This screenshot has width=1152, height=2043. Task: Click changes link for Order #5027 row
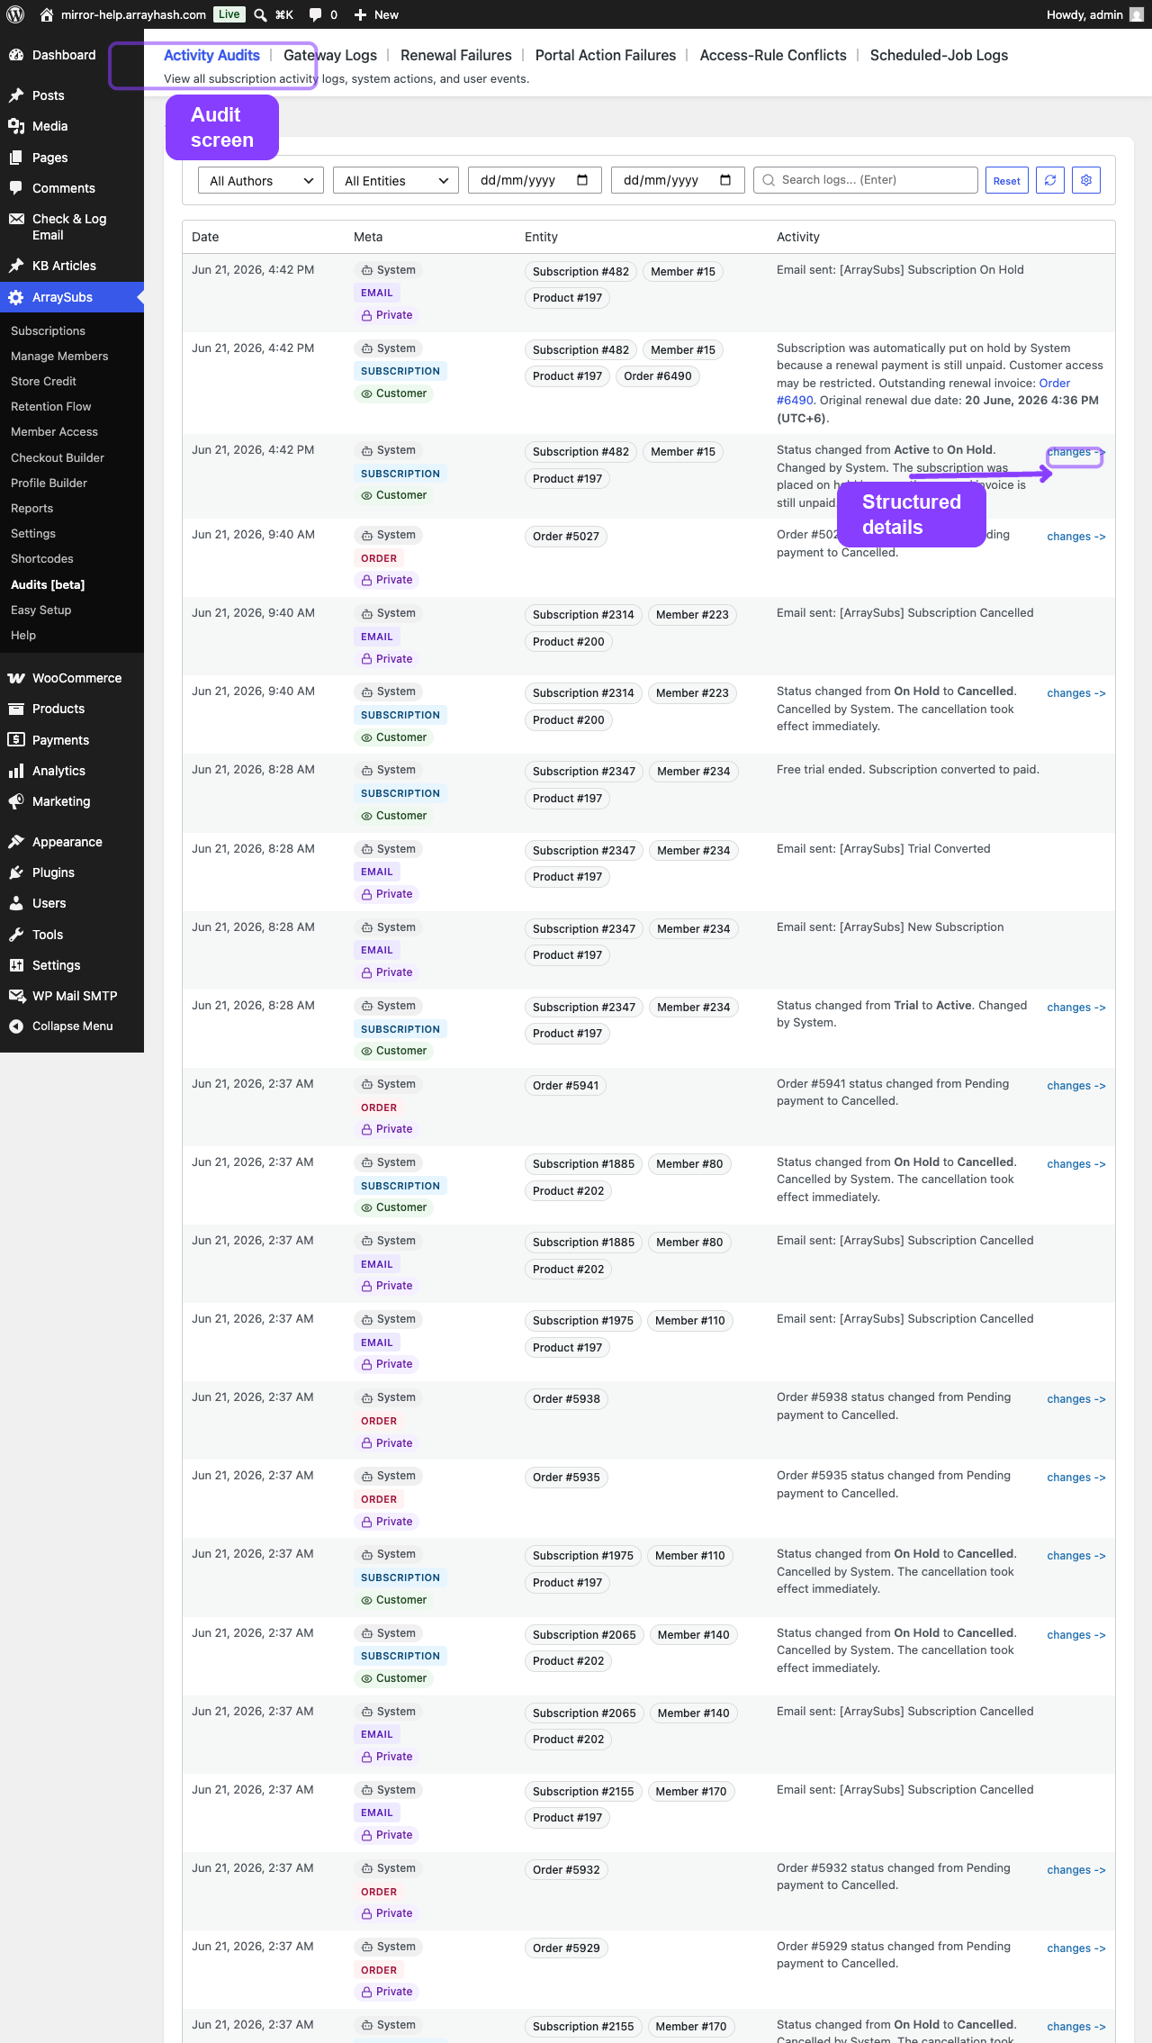(1076, 537)
